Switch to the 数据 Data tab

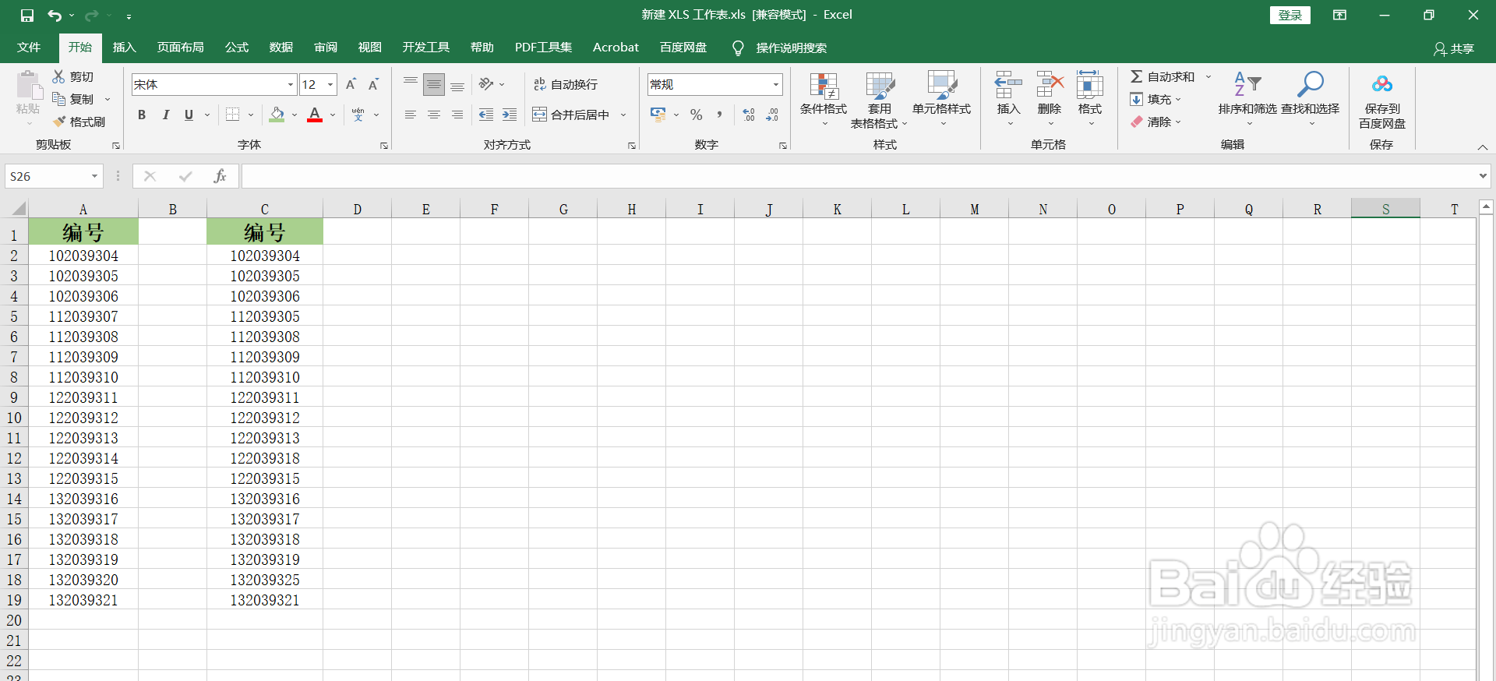pyautogui.click(x=280, y=48)
